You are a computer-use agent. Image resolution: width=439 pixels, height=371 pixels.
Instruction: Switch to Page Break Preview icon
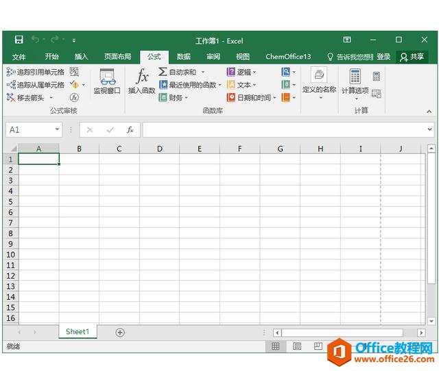click(x=318, y=346)
